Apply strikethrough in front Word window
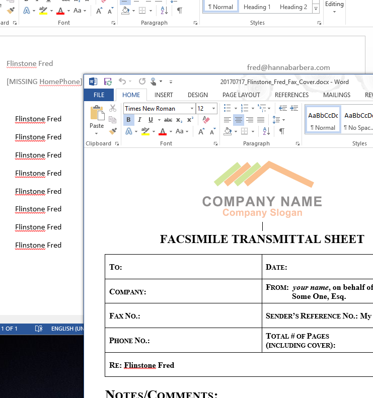This screenshot has height=398, width=373. tap(168, 120)
